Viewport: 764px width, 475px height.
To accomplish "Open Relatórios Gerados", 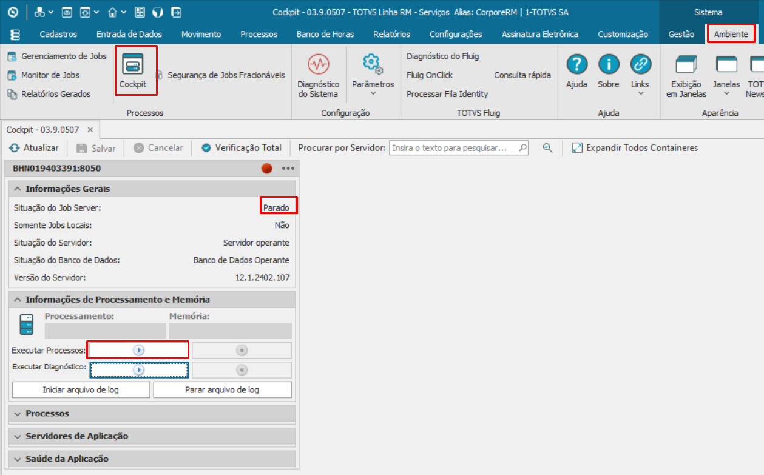I will point(49,94).
